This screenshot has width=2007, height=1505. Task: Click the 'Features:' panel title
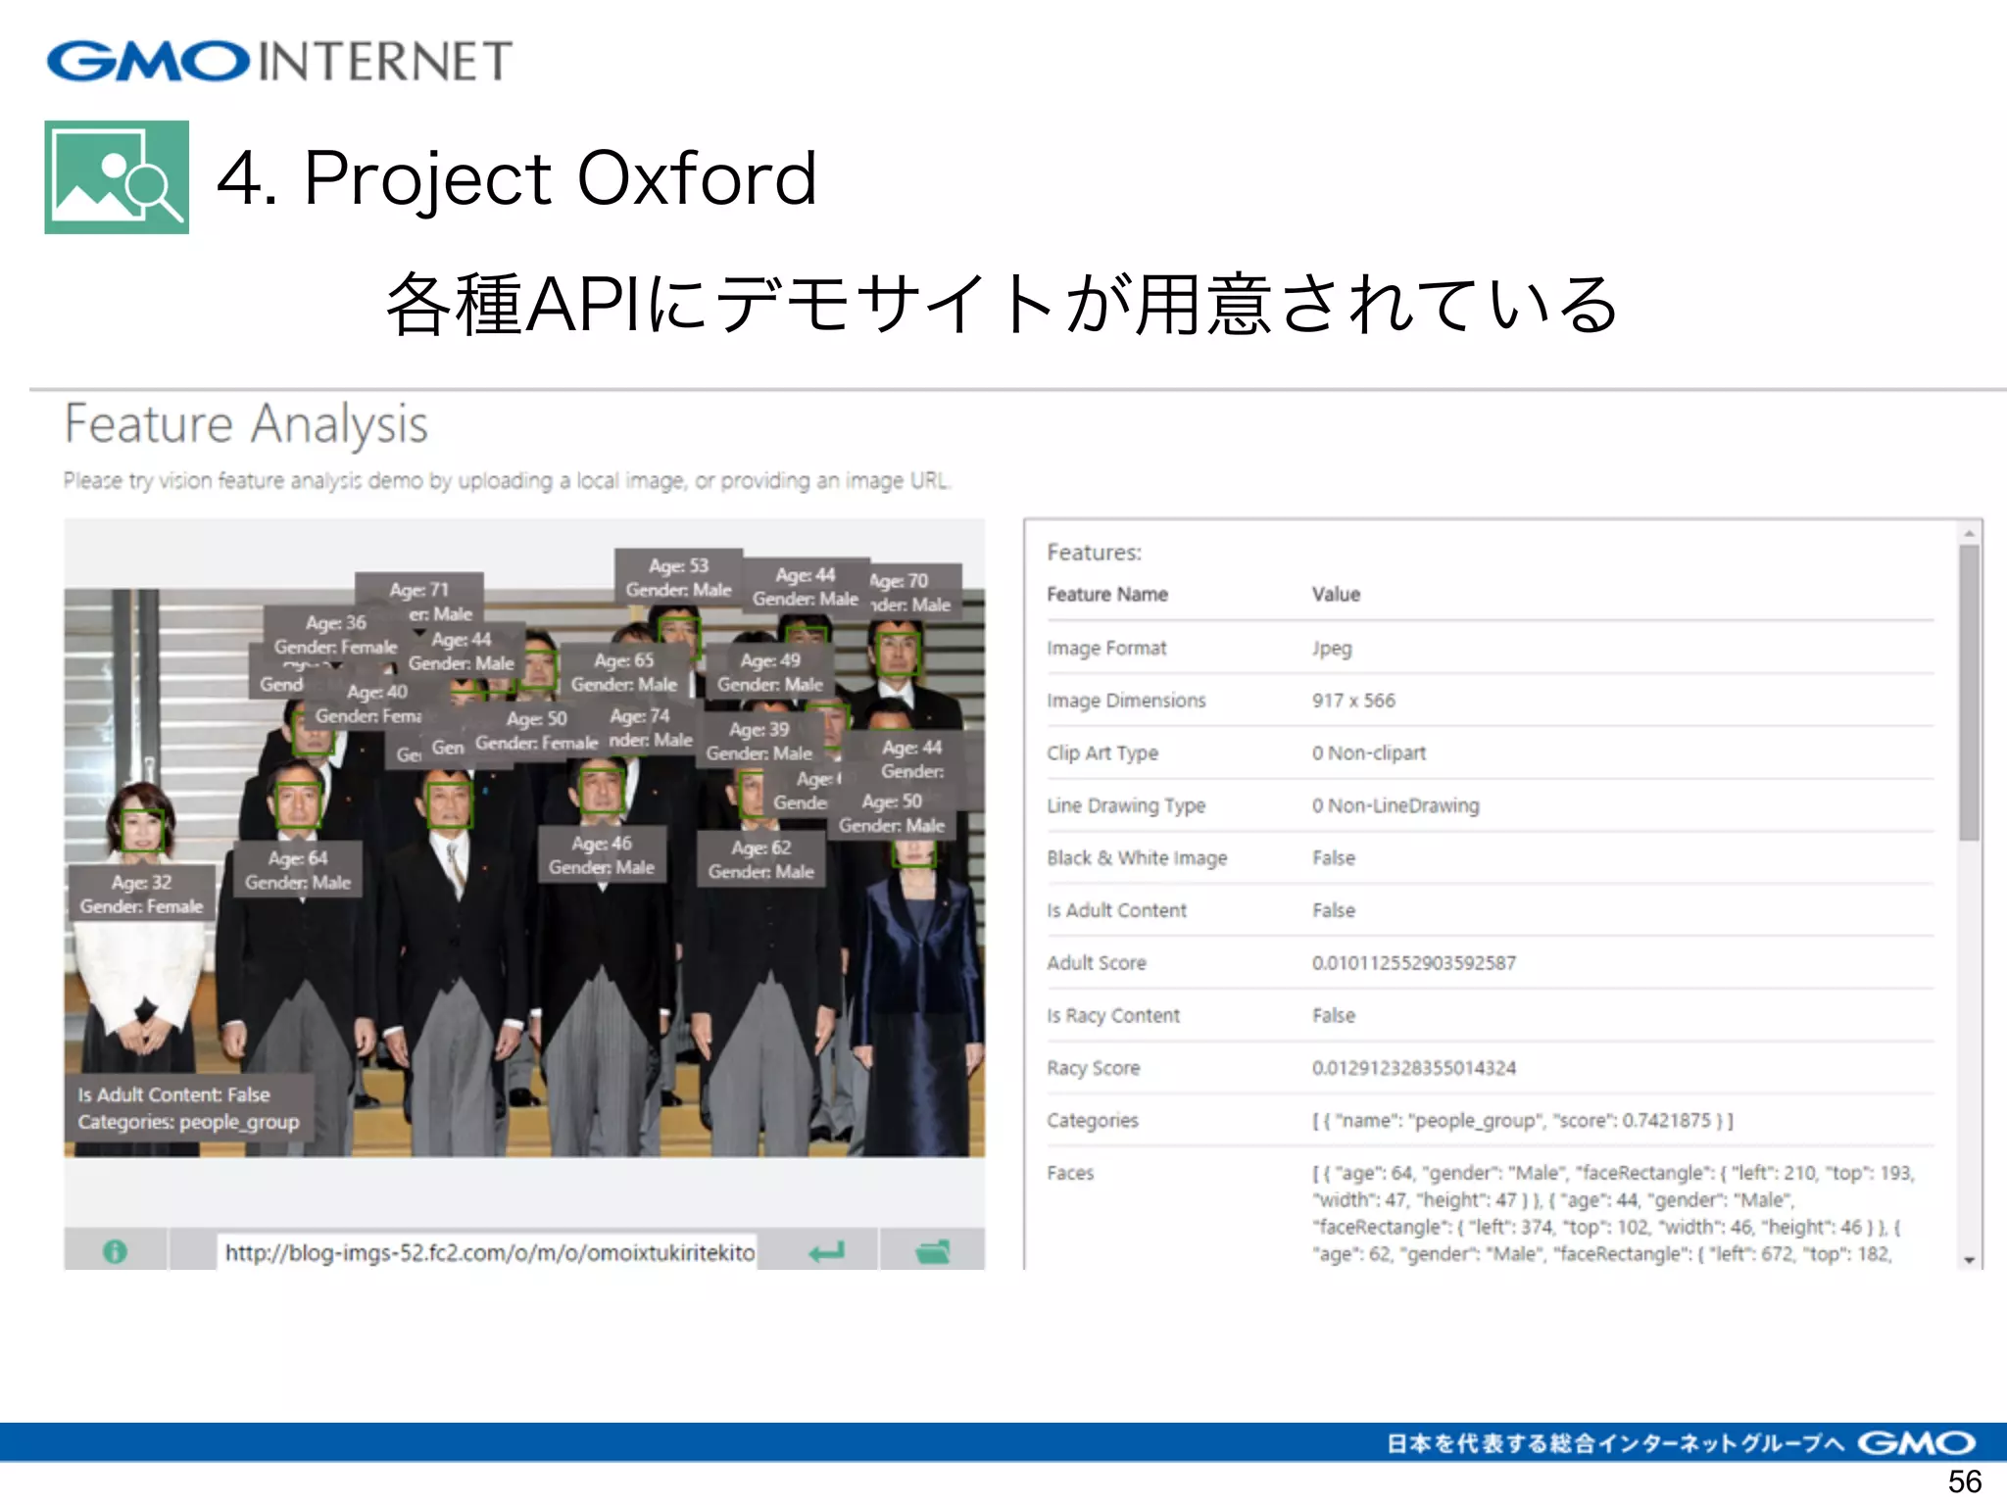tap(1094, 553)
